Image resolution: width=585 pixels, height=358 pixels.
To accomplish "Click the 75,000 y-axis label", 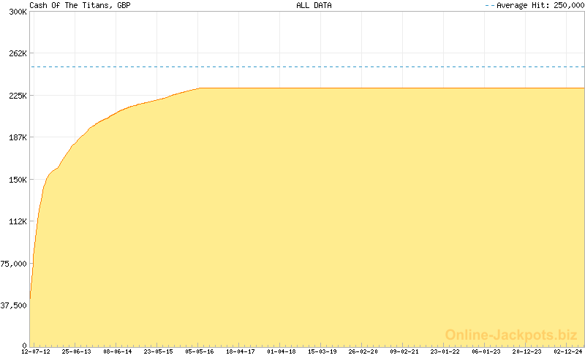I will click(x=15, y=264).
